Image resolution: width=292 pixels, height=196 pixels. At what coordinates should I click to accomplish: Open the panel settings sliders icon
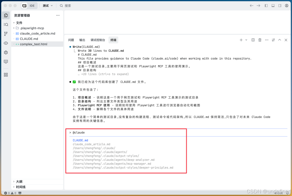pos(273,40)
